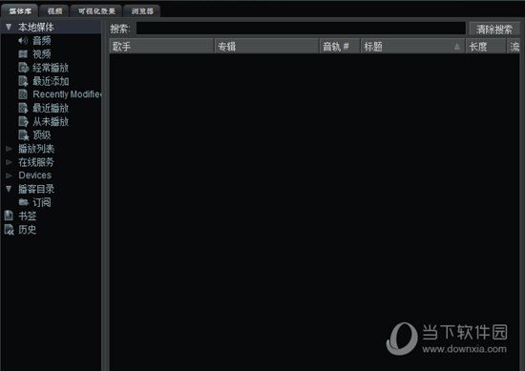This screenshot has width=525, height=371.
Task: Switch to the 媒体库 tab
Action: click(20, 11)
